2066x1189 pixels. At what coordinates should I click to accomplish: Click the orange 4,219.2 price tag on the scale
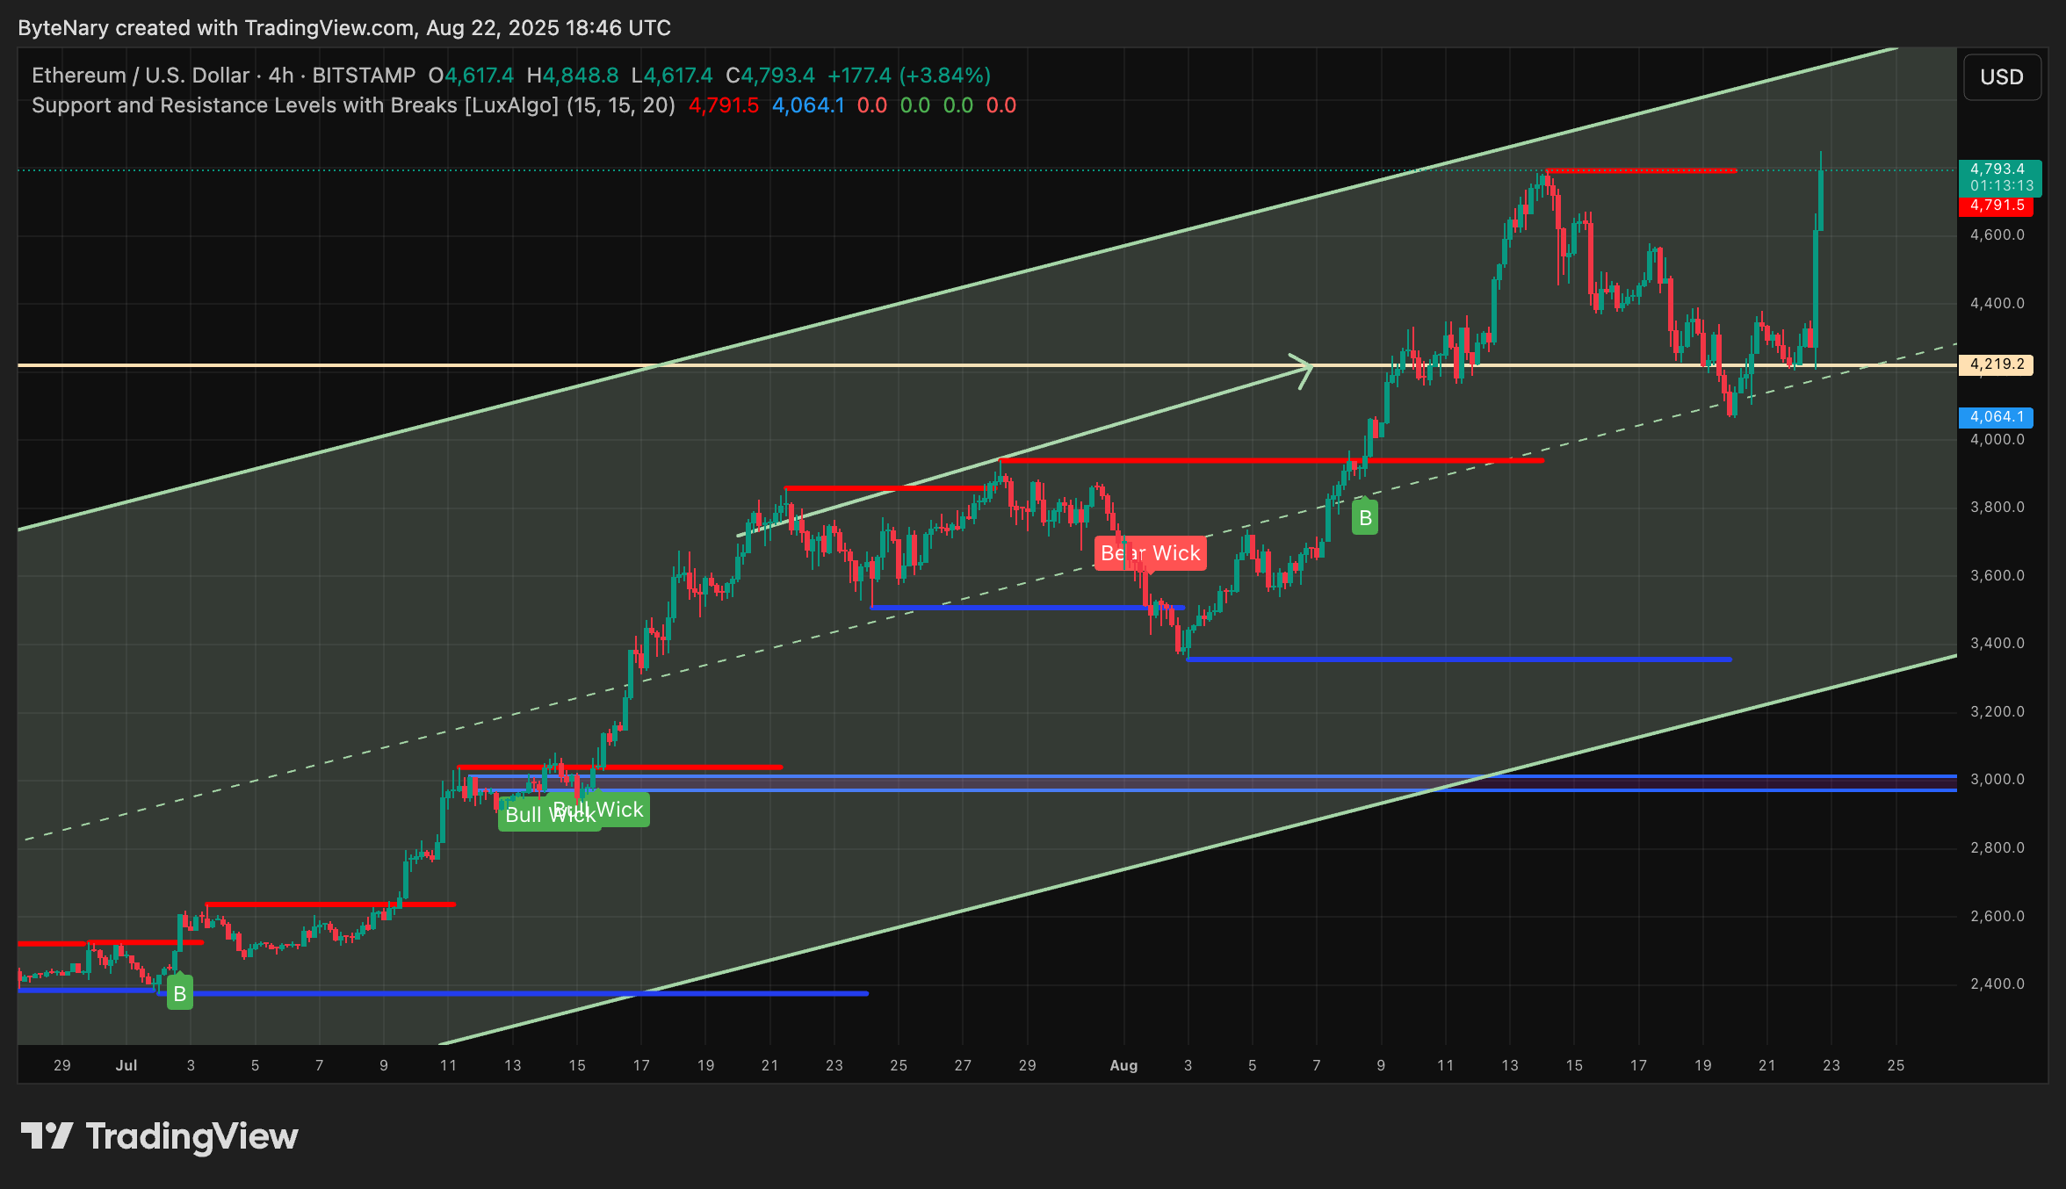pos(1997,364)
